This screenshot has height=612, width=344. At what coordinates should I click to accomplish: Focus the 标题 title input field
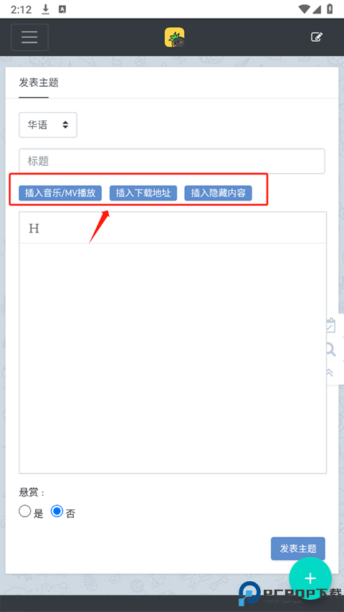172,161
